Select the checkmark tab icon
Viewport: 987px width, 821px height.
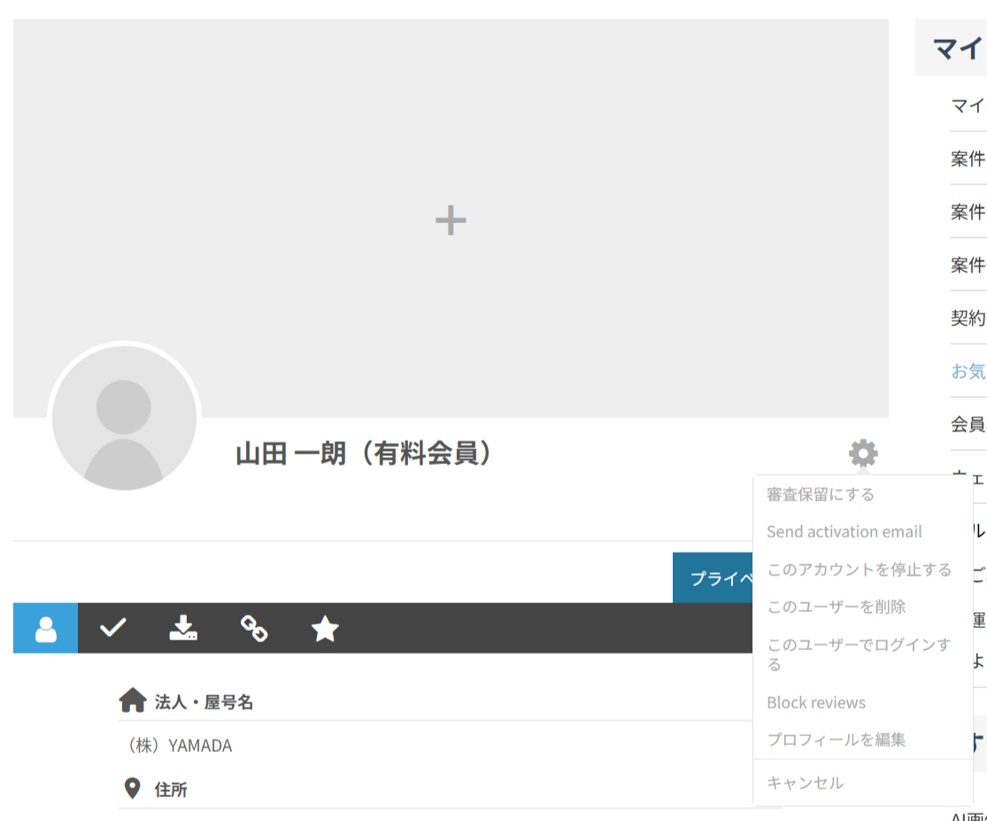[112, 629]
